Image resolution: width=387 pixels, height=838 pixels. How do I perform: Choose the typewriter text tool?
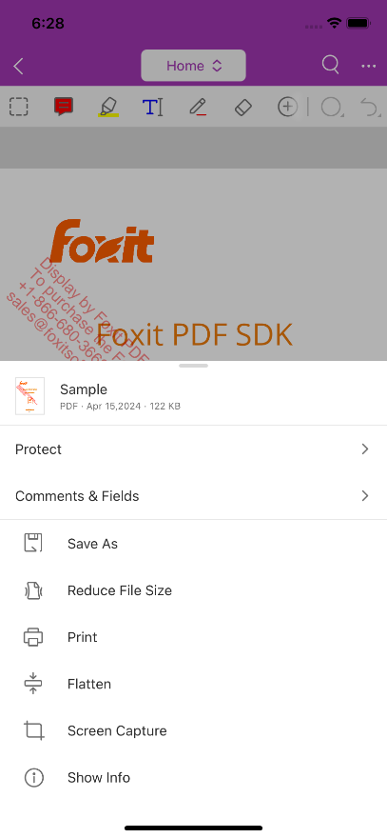click(153, 107)
